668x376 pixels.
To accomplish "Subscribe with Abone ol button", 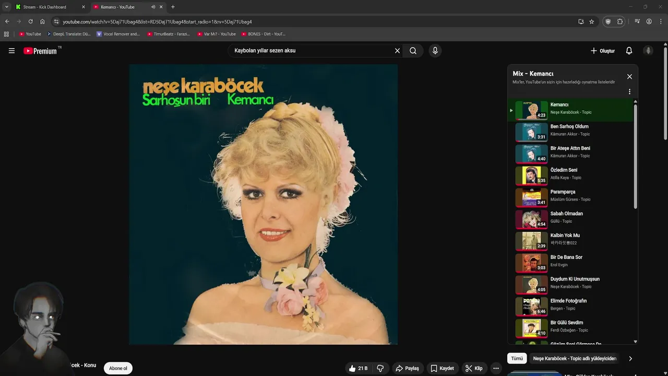I will click(118, 368).
